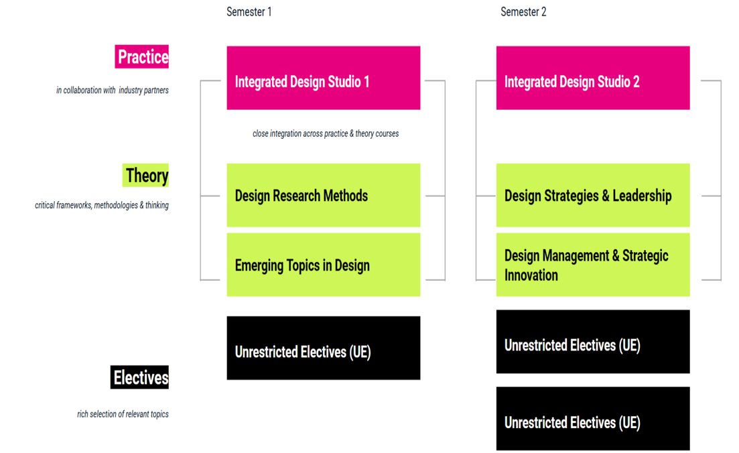Click Semester 1 Unrestricted Electives (UE) block
The width and height of the screenshot is (739, 453).
point(324,348)
